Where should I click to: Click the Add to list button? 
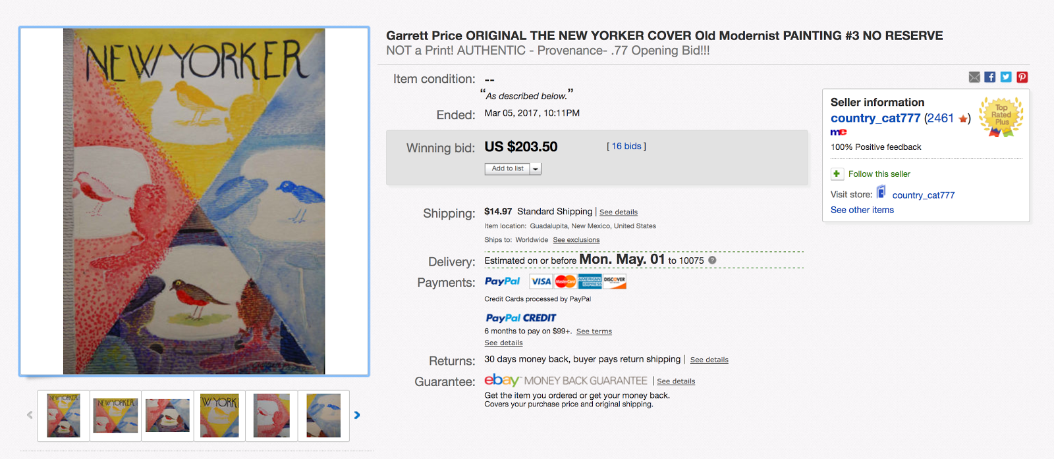507,169
